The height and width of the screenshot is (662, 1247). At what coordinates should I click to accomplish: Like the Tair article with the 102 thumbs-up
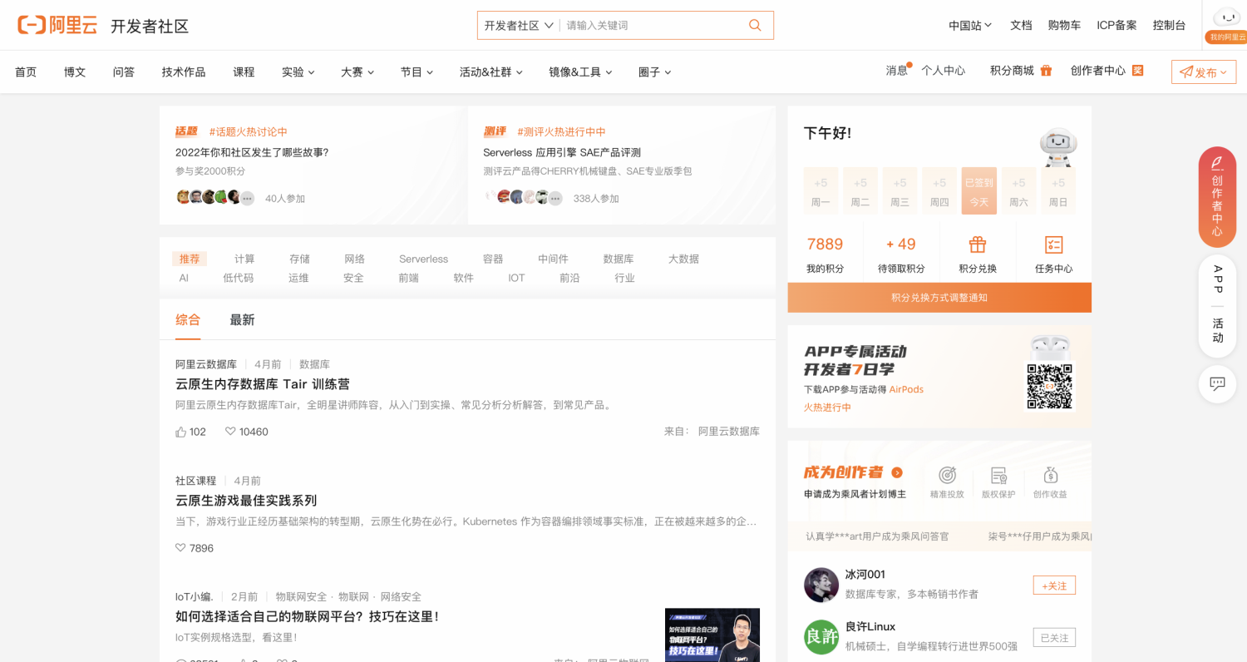coord(181,432)
